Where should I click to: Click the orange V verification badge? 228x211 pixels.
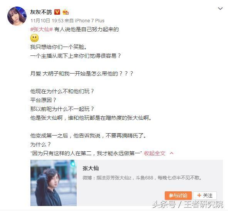click(57, 12)
